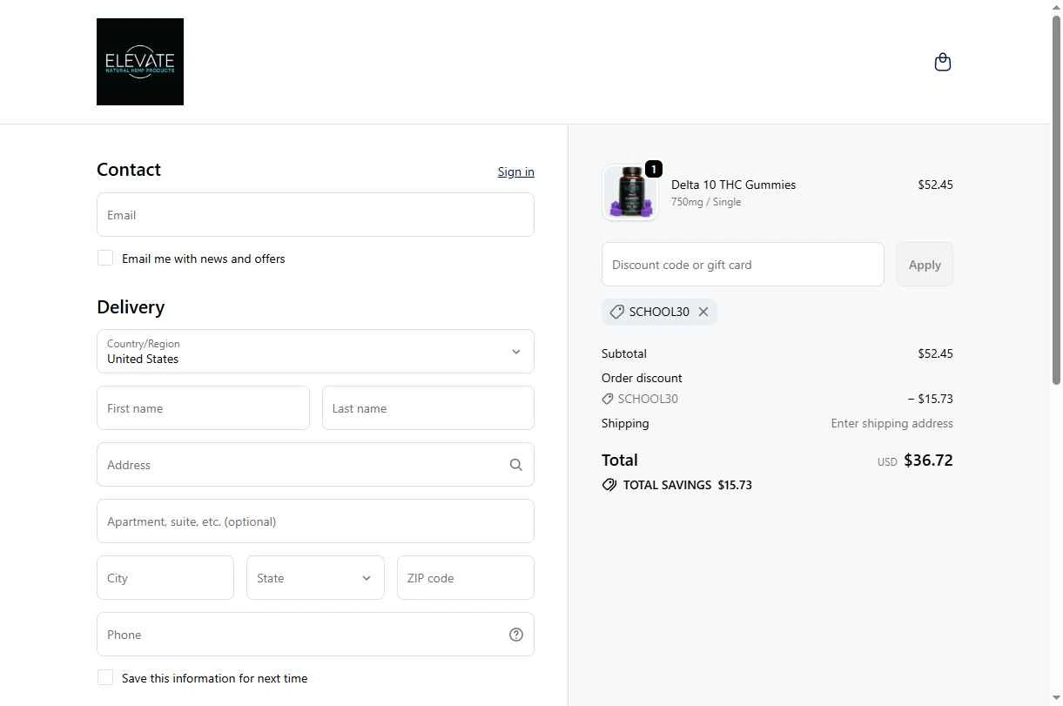Click the SCHOOL30 discount tag icon
This screenshot has height=706, width=1063.
click(616, 312)
